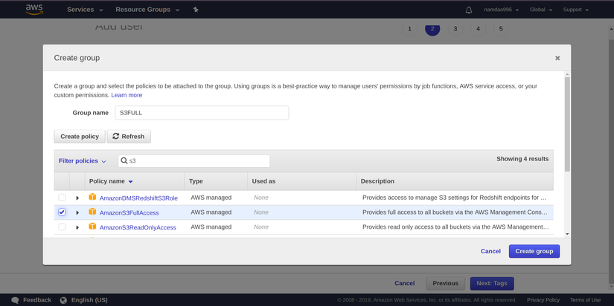
Task: Click the Feedback speech bubble icon
Action: coord(15,300)
